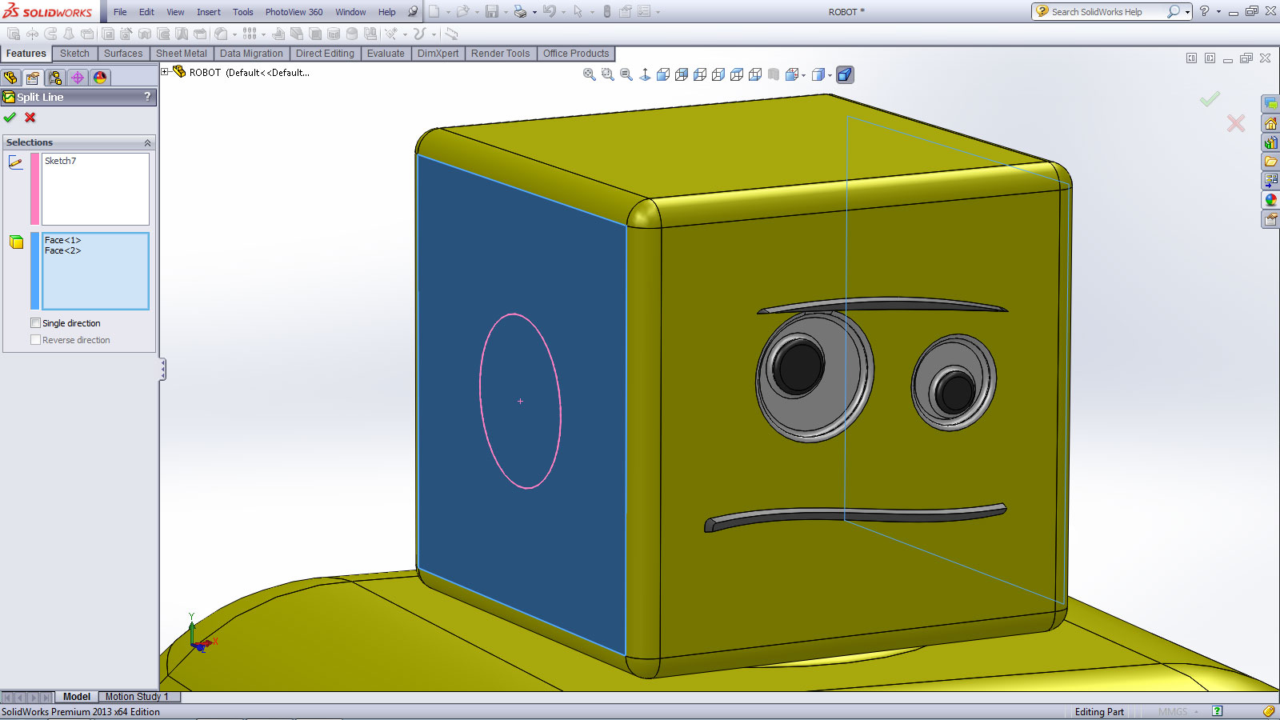This screenshot has width=1280, height=720.
Task: Click confirmation corner green checkmark
Action: coord(1210,98)
